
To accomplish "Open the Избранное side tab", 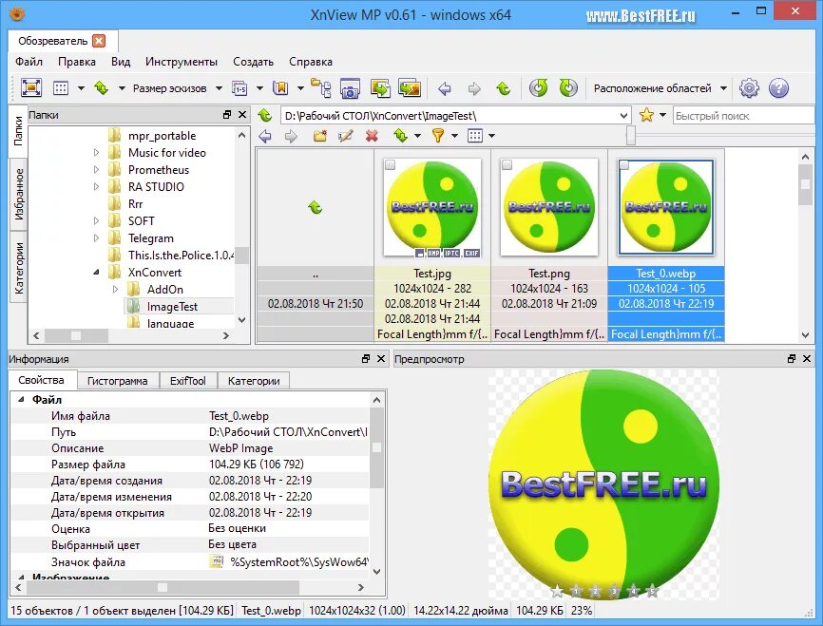I will 19,194.
